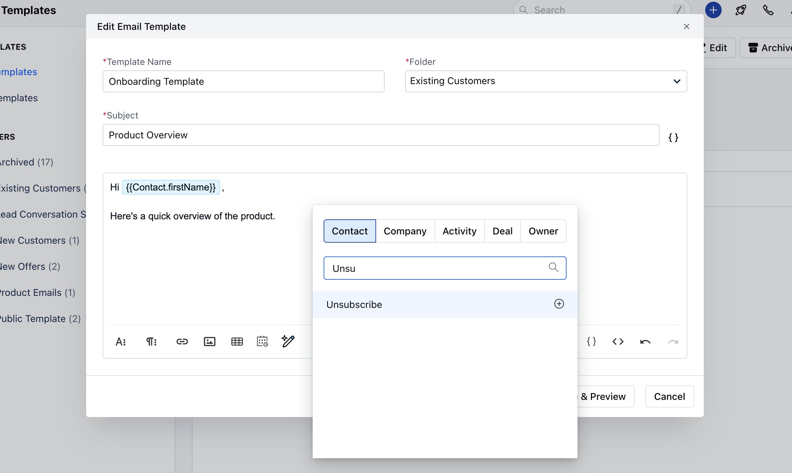Click the insert image icon
The image size is (792, 473).
[x=209, y=342]
